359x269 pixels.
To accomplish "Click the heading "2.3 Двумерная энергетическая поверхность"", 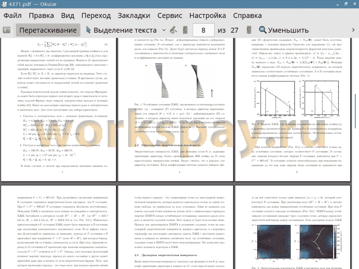I will (x=166, y=255).
